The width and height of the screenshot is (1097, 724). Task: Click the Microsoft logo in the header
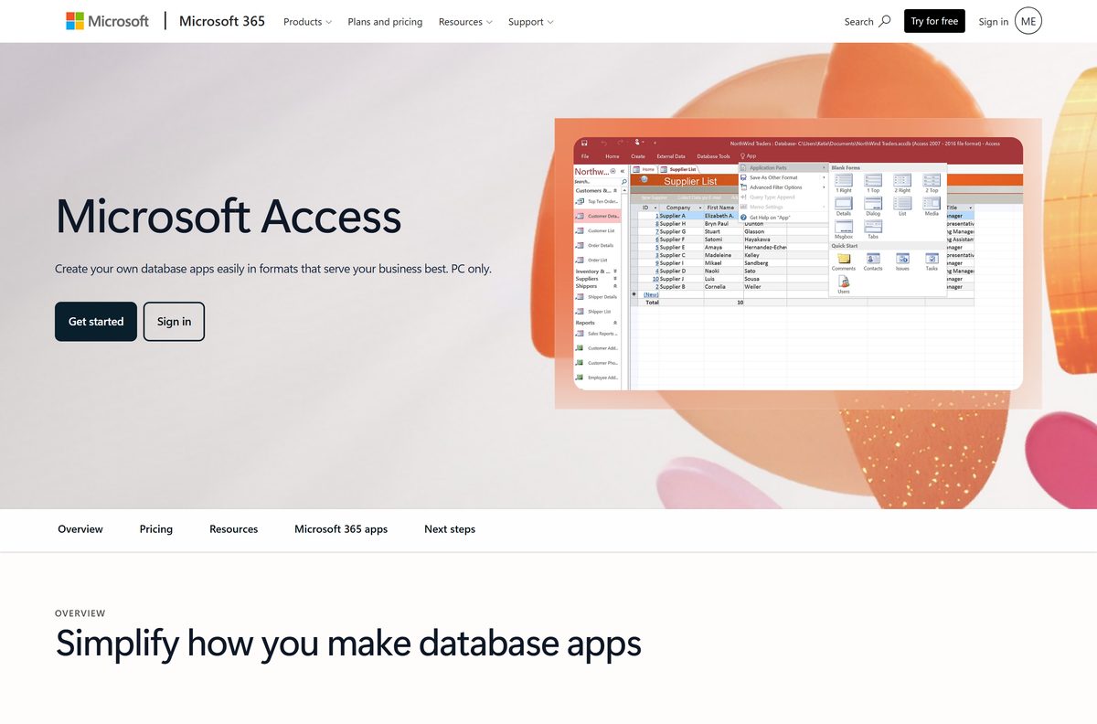[x=107, y=21]
